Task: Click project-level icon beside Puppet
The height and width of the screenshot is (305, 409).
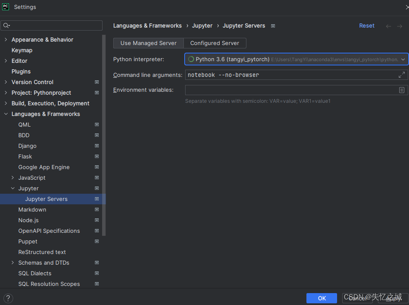Action: 97,242
